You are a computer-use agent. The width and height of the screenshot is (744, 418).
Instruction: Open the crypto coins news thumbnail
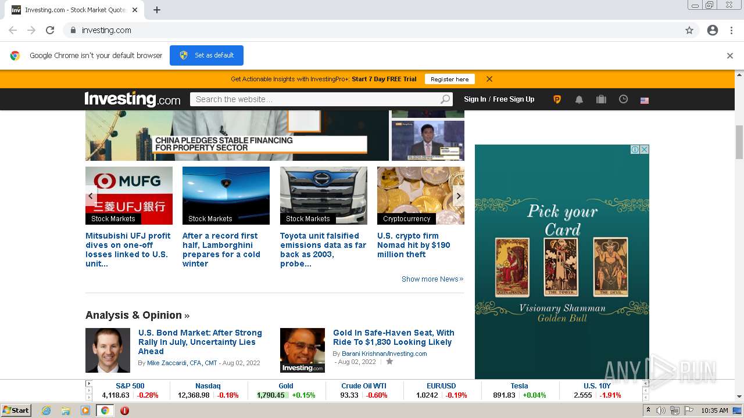421,196
